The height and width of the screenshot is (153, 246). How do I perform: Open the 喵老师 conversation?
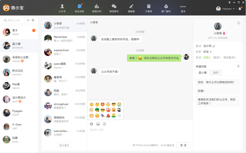64,79
